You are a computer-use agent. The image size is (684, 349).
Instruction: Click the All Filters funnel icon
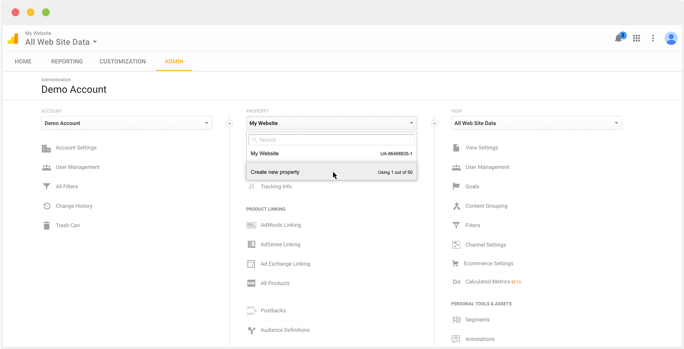pyautogui.click(x=47, y=186)
